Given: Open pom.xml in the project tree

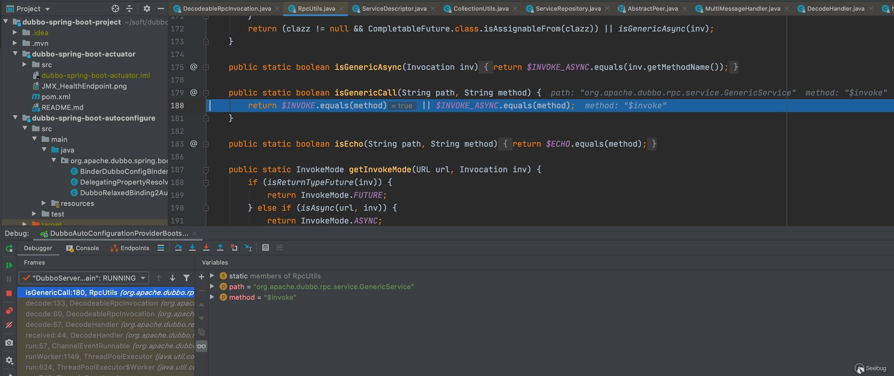Looking at the screenshot, I should click(x=56, y=97).
